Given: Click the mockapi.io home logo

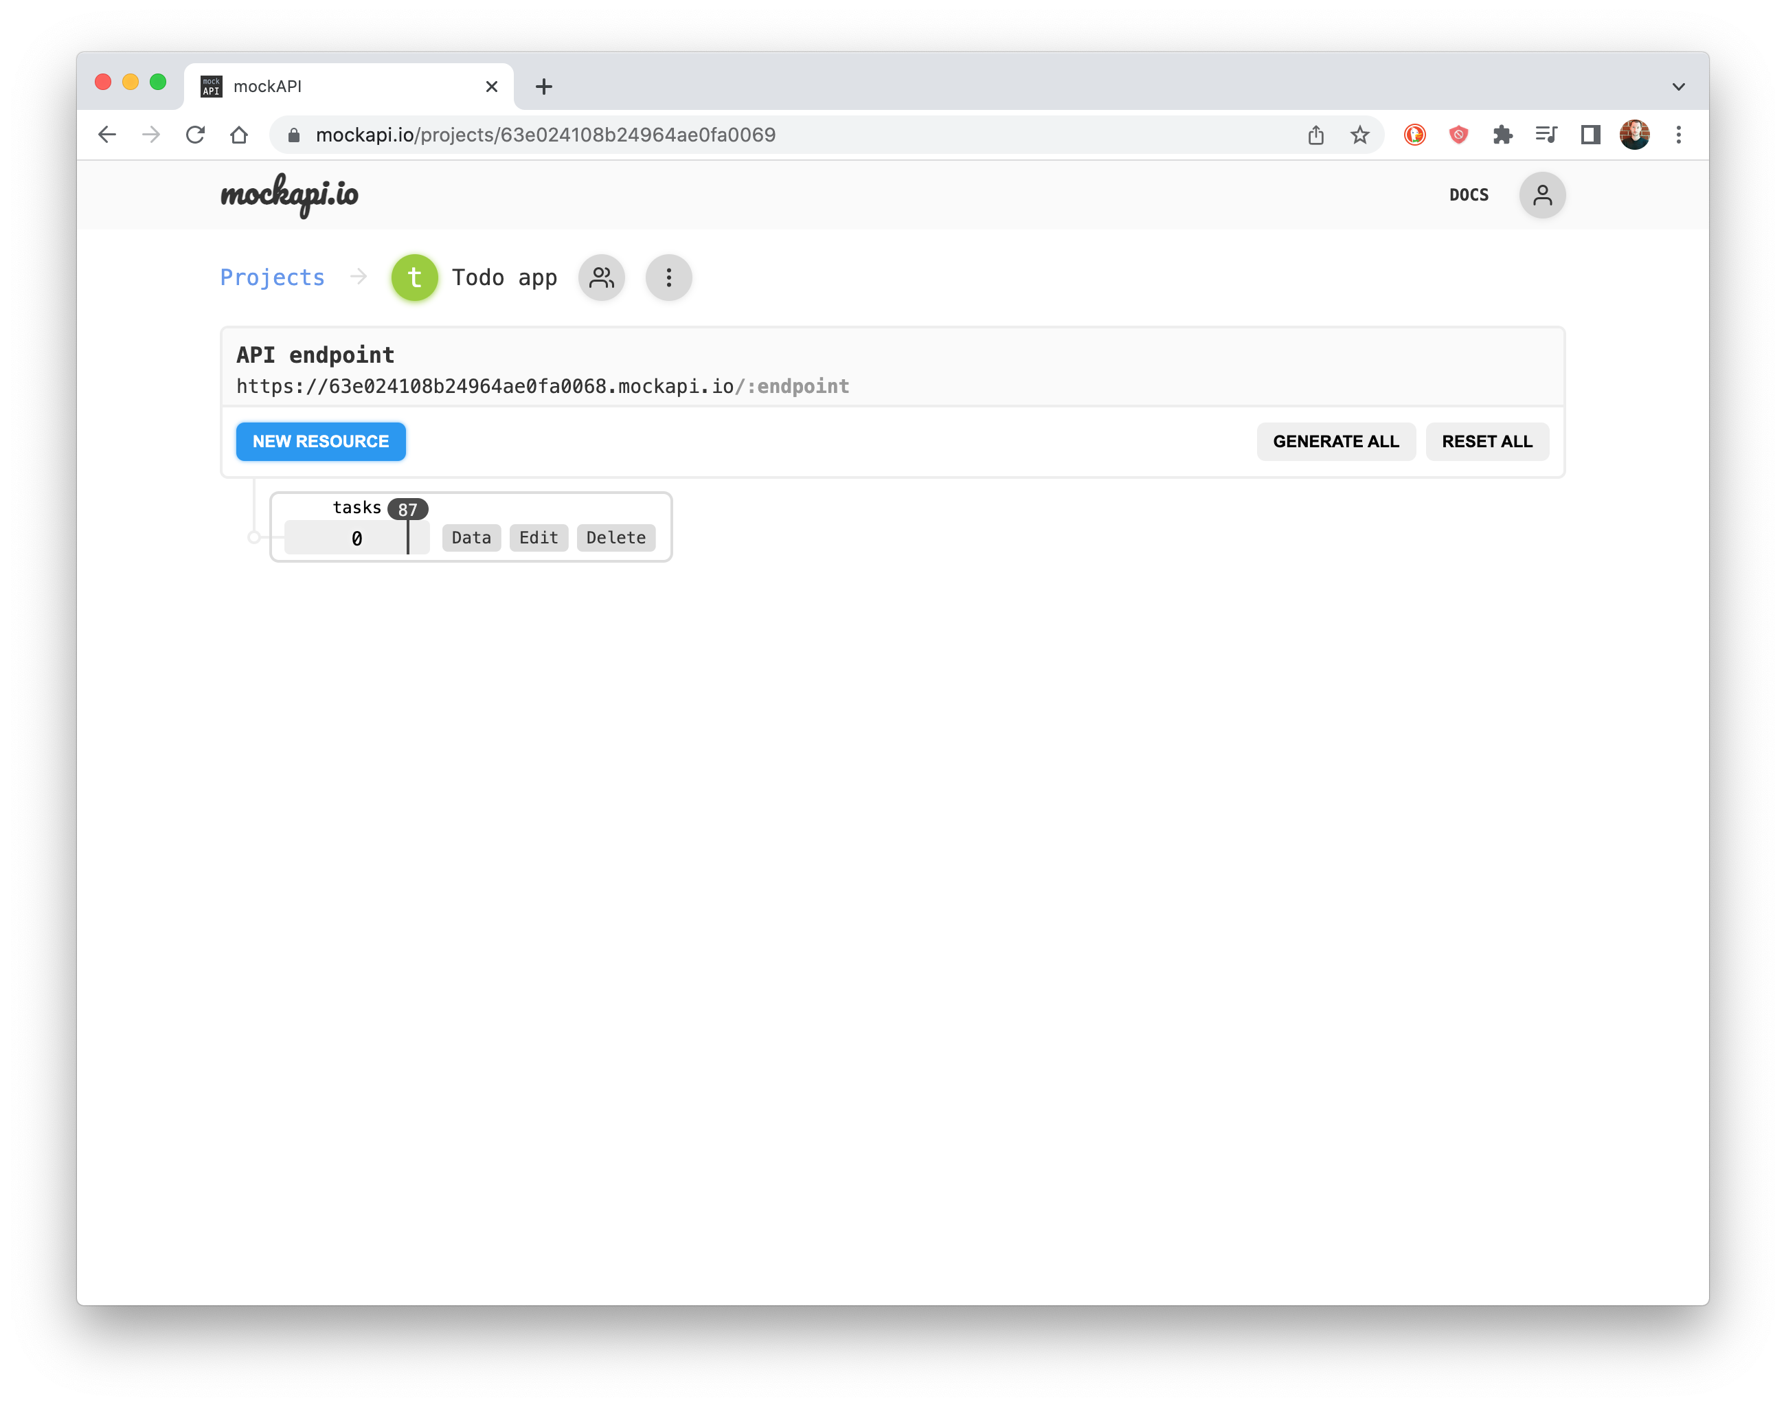Looking at the screenshot, I should (290, 196).
